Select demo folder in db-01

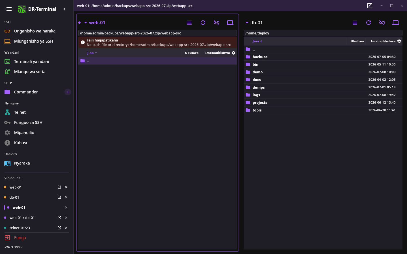coord(323,72)
